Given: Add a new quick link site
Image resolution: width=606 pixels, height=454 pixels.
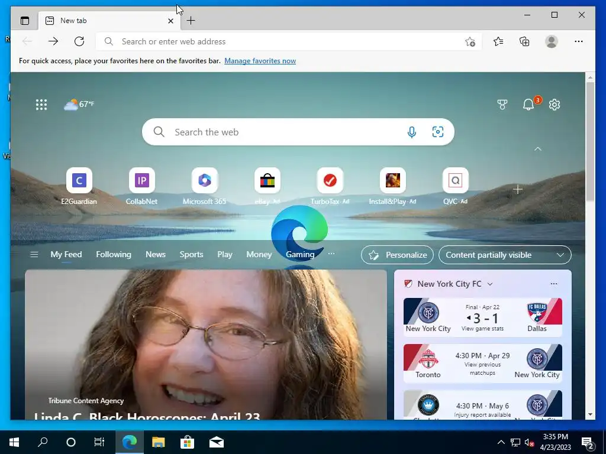Looking at the screenshot, I should 518,190.
